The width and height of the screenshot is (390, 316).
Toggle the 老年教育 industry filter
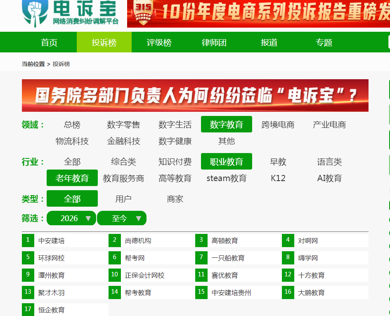[x=72, y=178]
